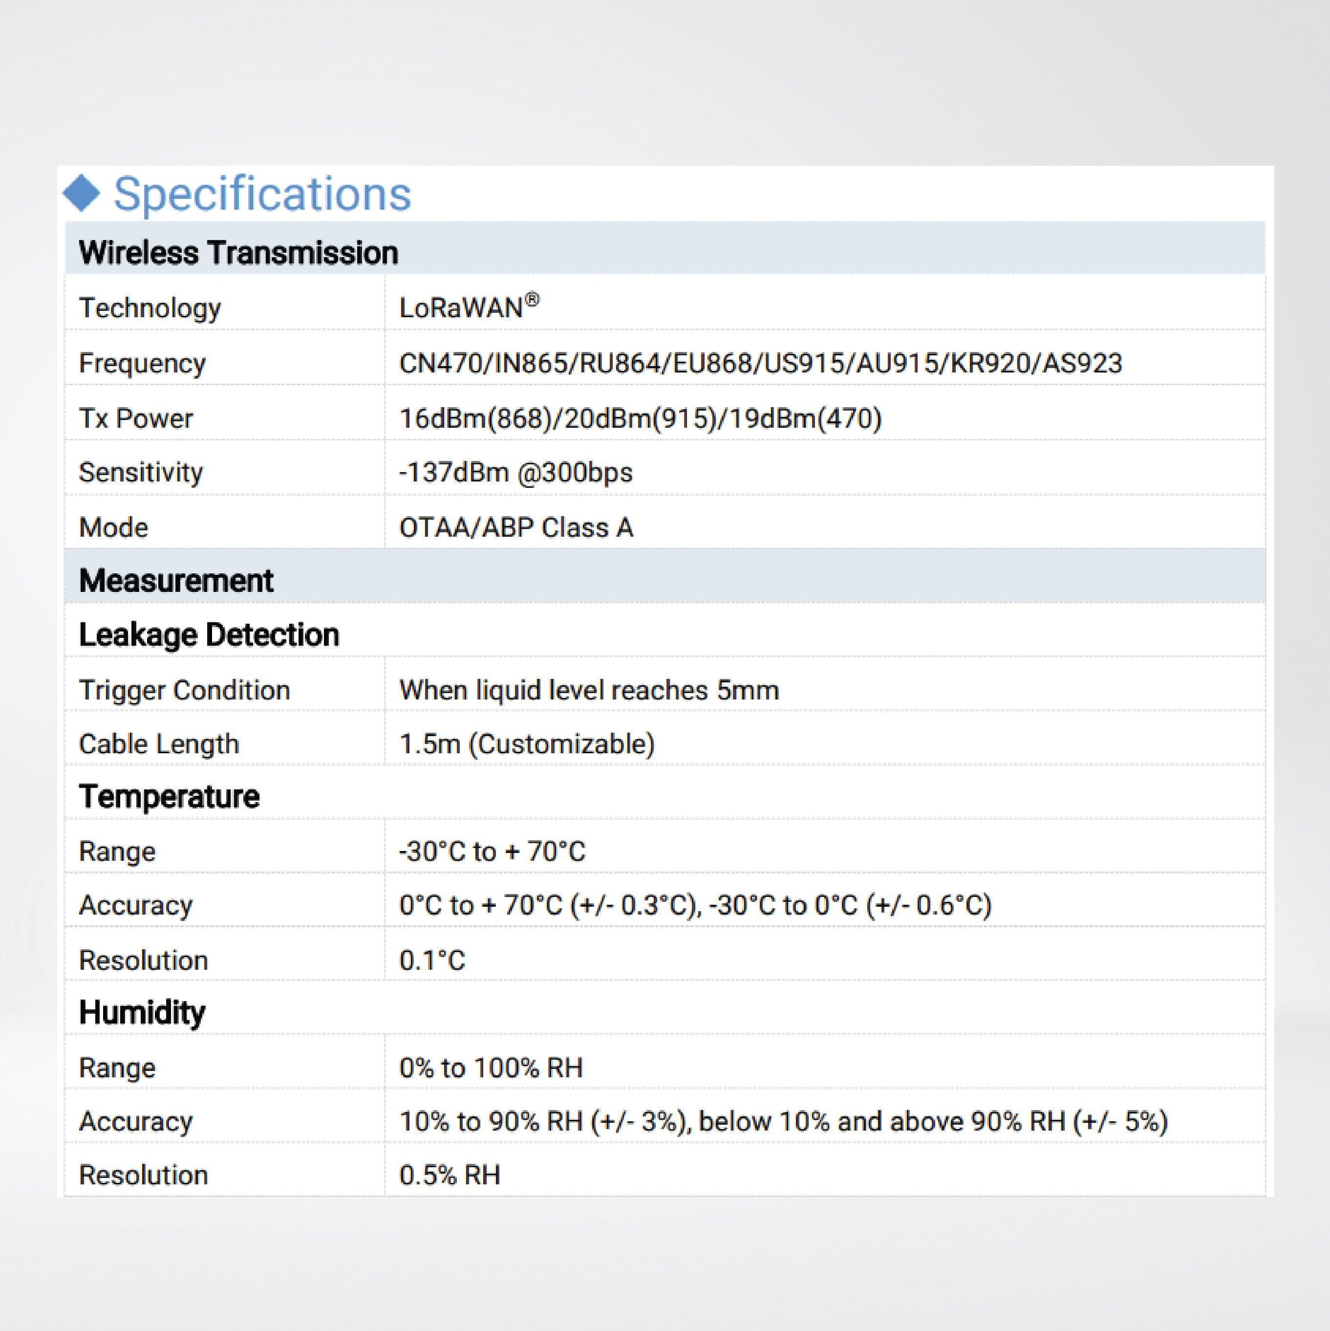Viewport: 1330px width, 1331px height.
Task: Click the Measurement section header
Action: coord(175,580)
